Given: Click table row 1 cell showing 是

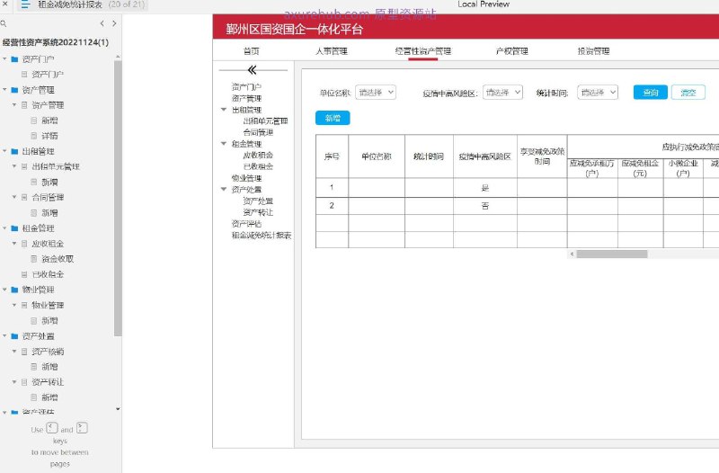Looking at the screenshot, I should point(485,188).
